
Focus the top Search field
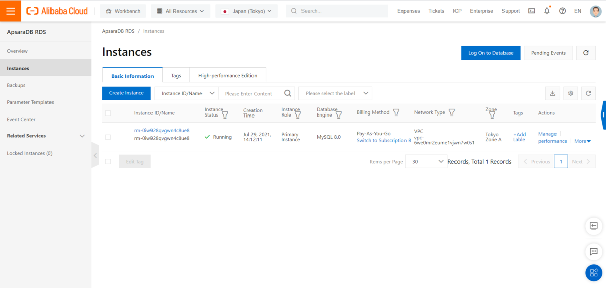point(337,11)
